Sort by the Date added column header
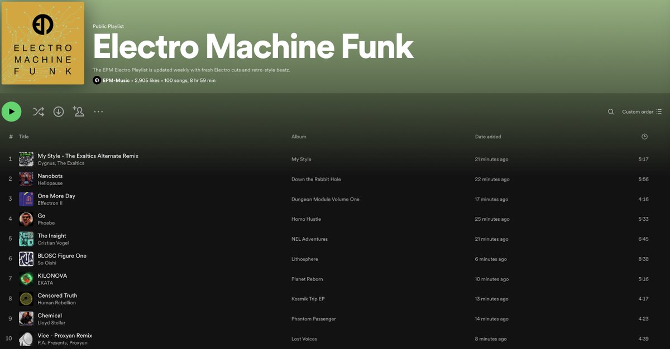Viewport: 670px width, 349px height. (488, 137)
